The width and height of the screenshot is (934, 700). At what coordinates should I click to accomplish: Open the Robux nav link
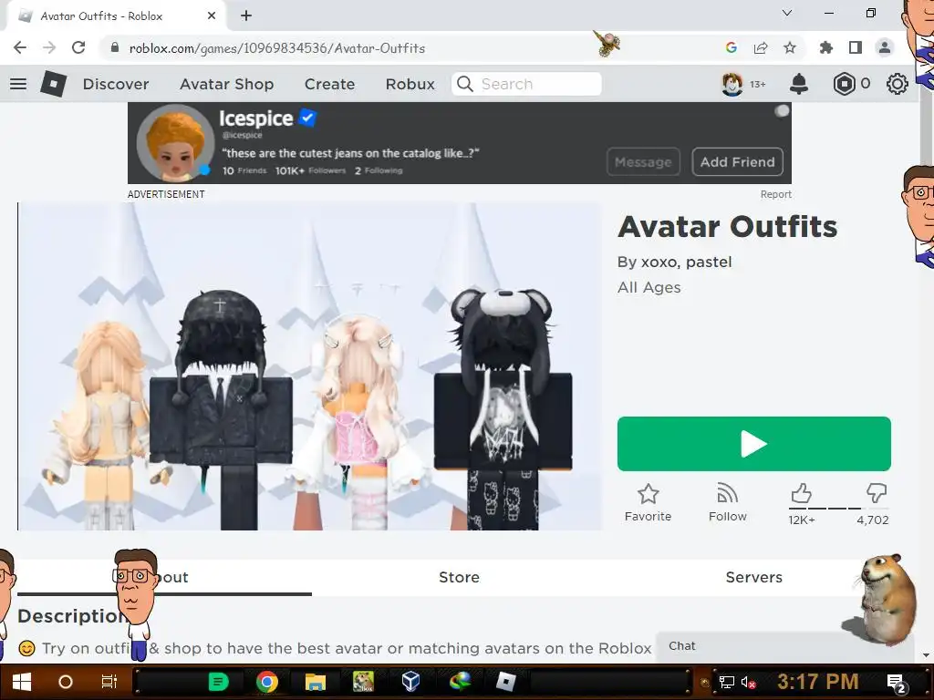coord(410,84)
